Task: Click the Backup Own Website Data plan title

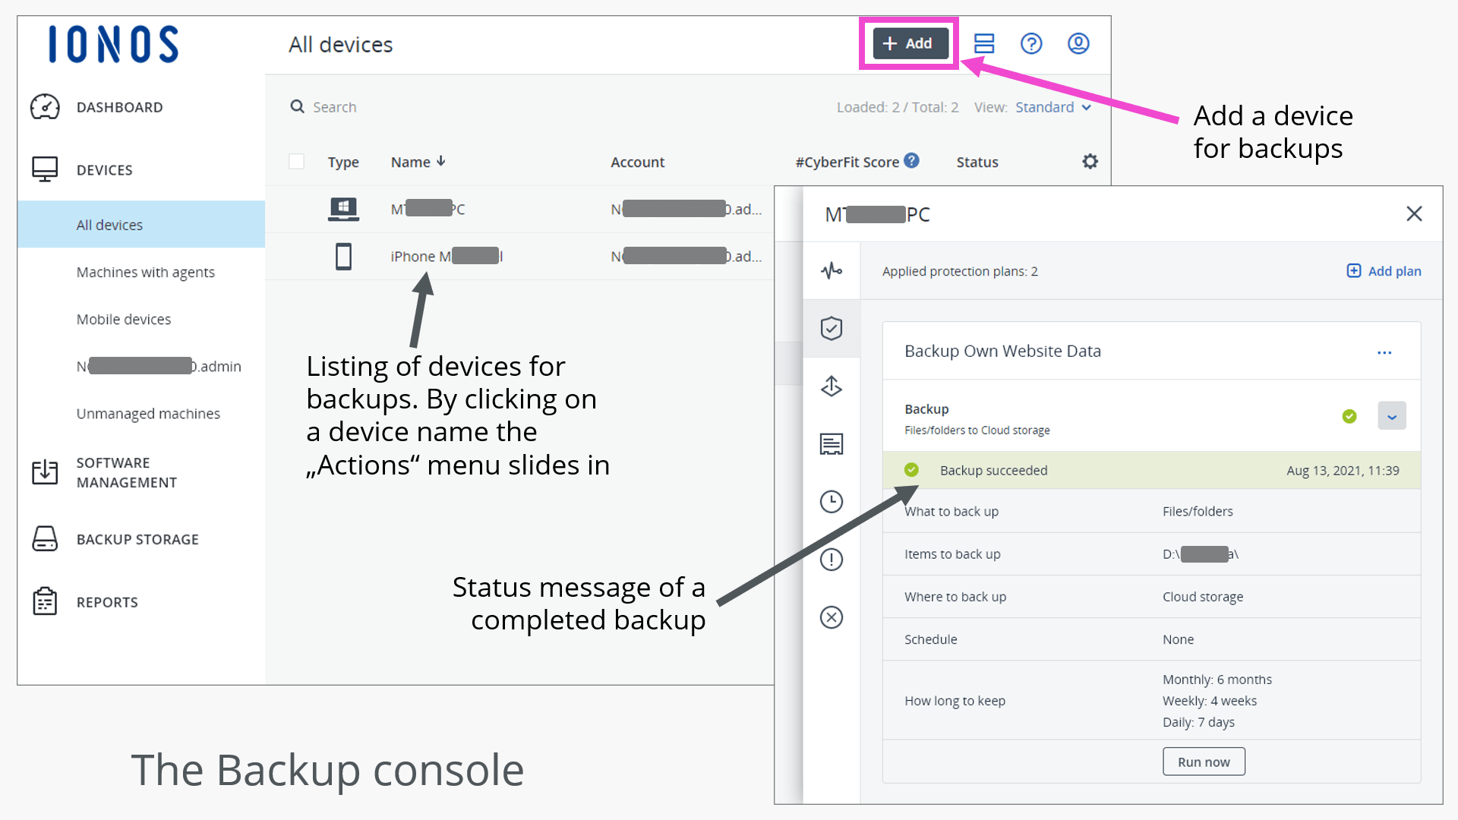Action: click(x=1002, y=351)
